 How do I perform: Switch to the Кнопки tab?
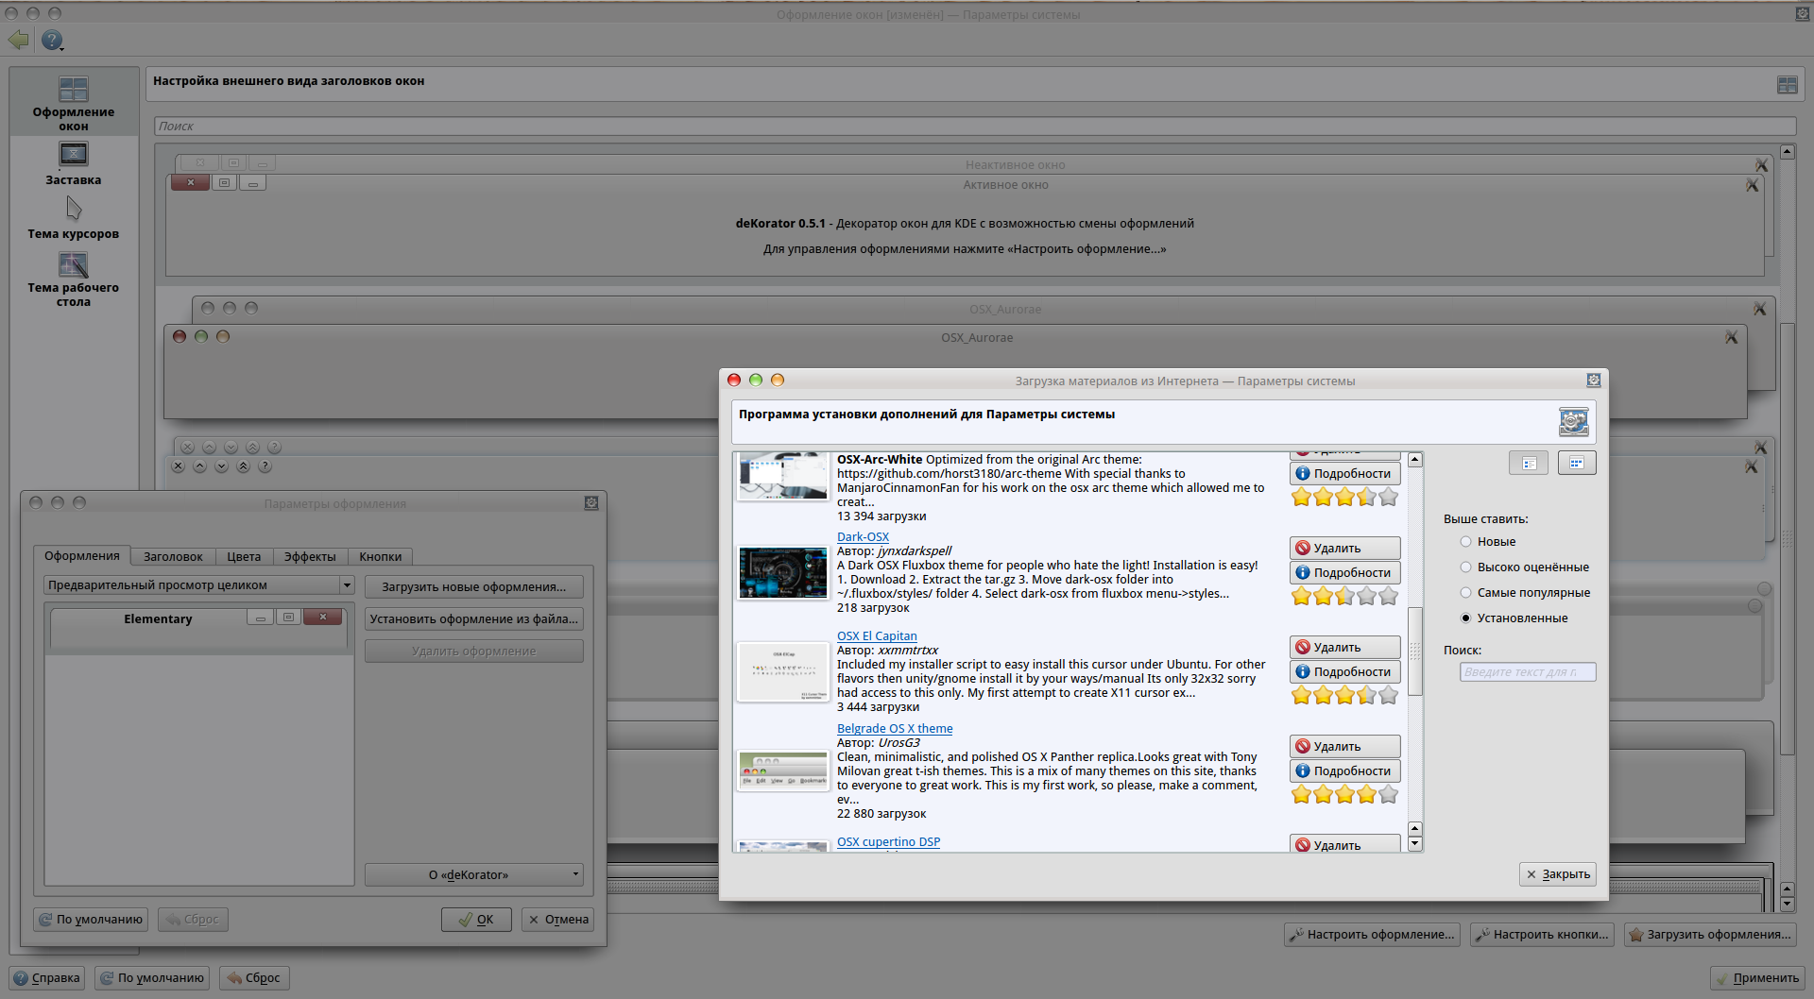point(381,557)
